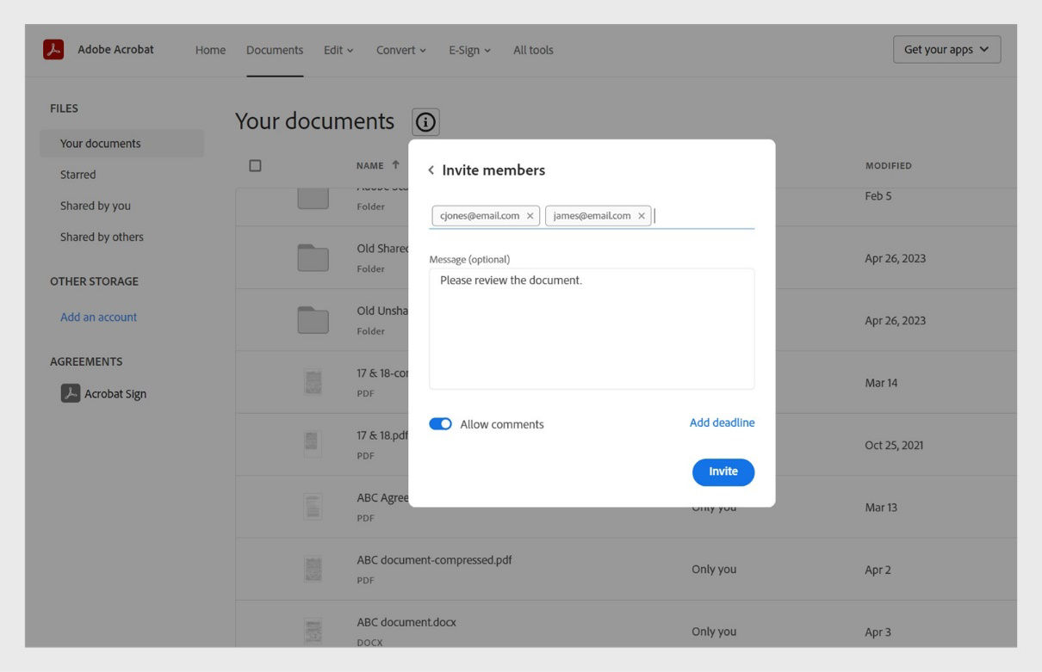Click the Adobe Acrobat logo
The image size is (1042, 672).
click(x=53, y=49)
